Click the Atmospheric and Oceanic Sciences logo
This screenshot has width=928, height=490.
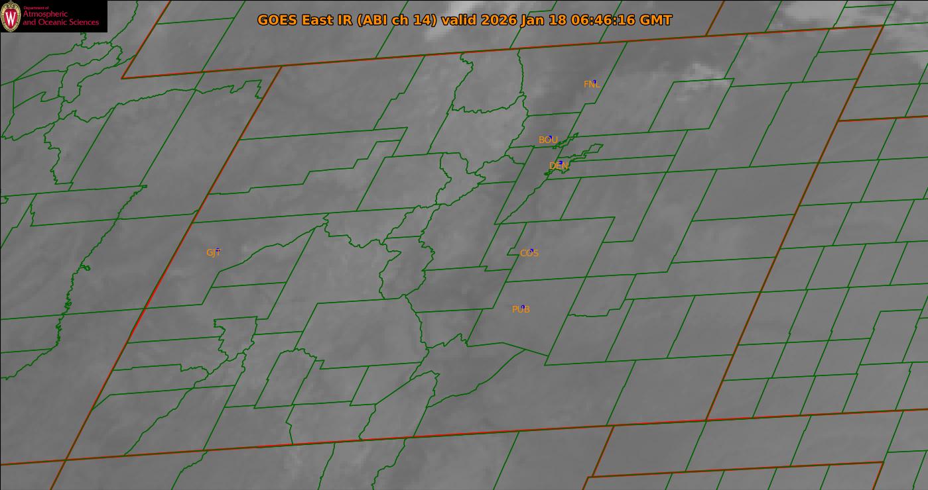click(53, 16)
